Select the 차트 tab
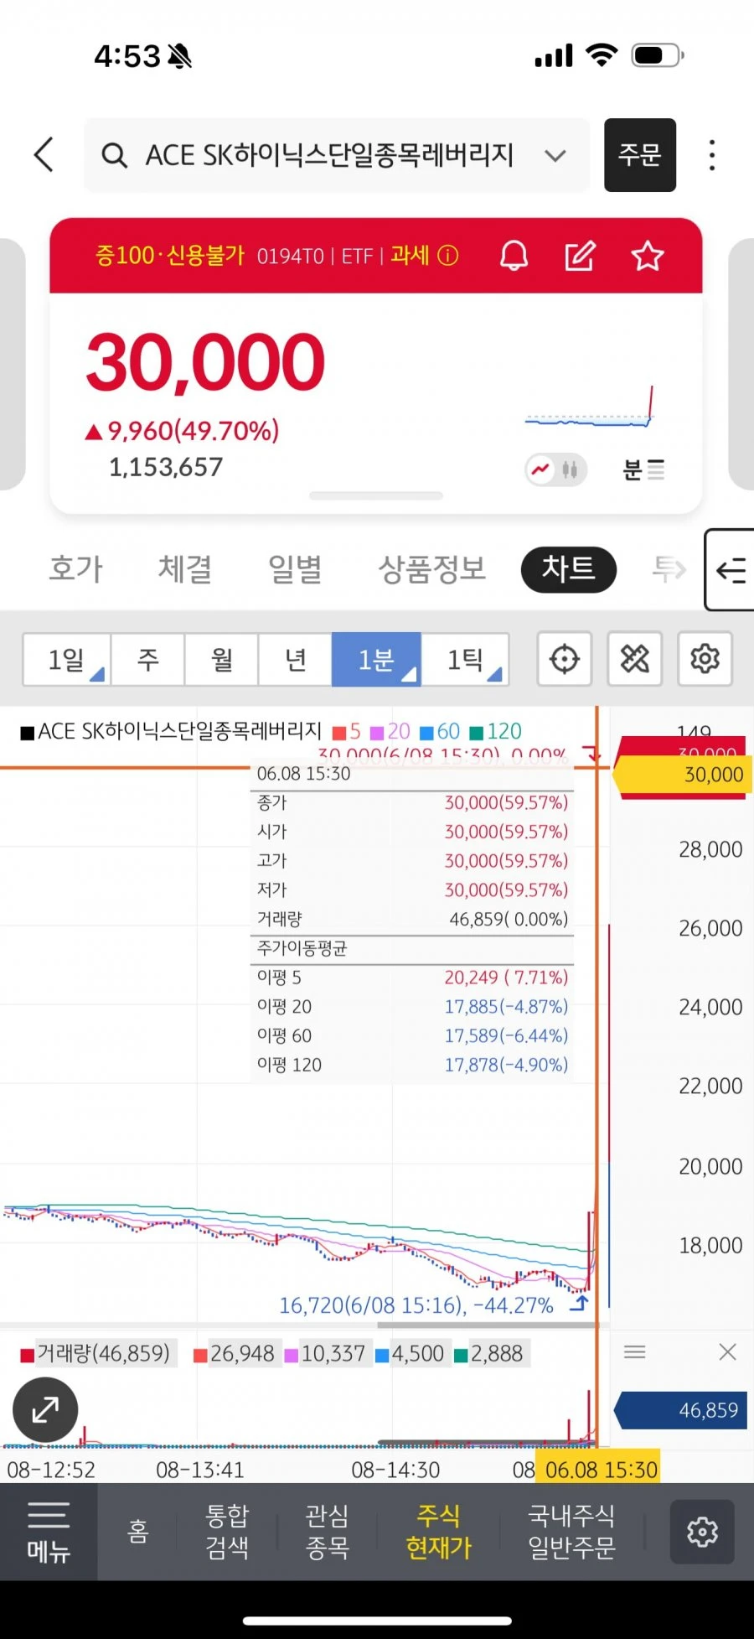This screenshot has height=1639, width=754. (x=569, y=569)
